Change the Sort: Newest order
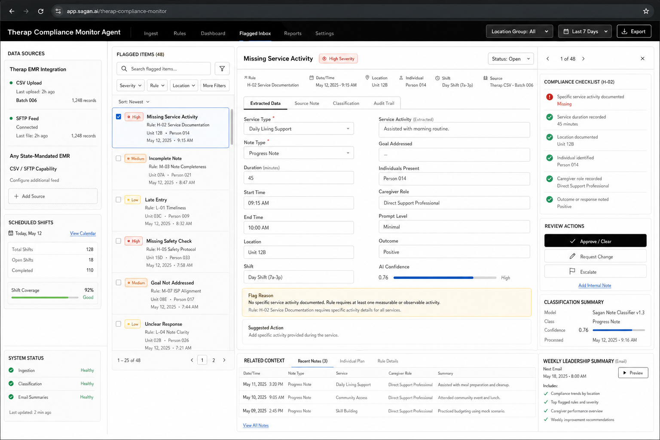This screenshot has height=440, width=660. click(x=134, y=102)
